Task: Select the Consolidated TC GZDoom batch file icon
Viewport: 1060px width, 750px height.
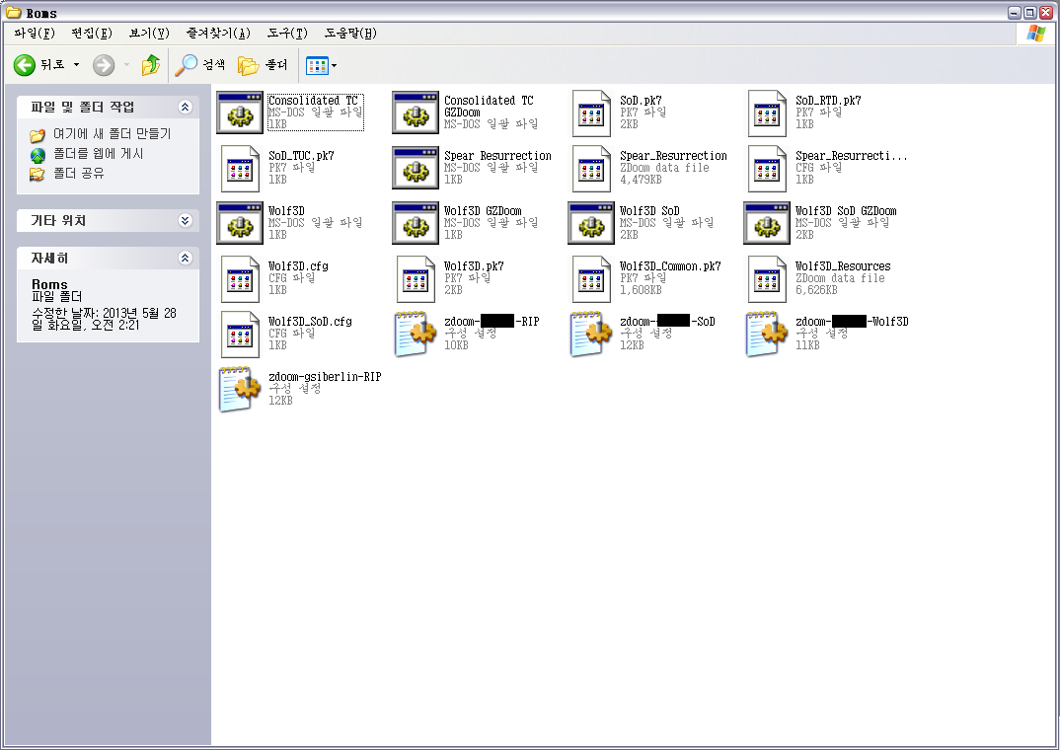Action: click(416, 112)
